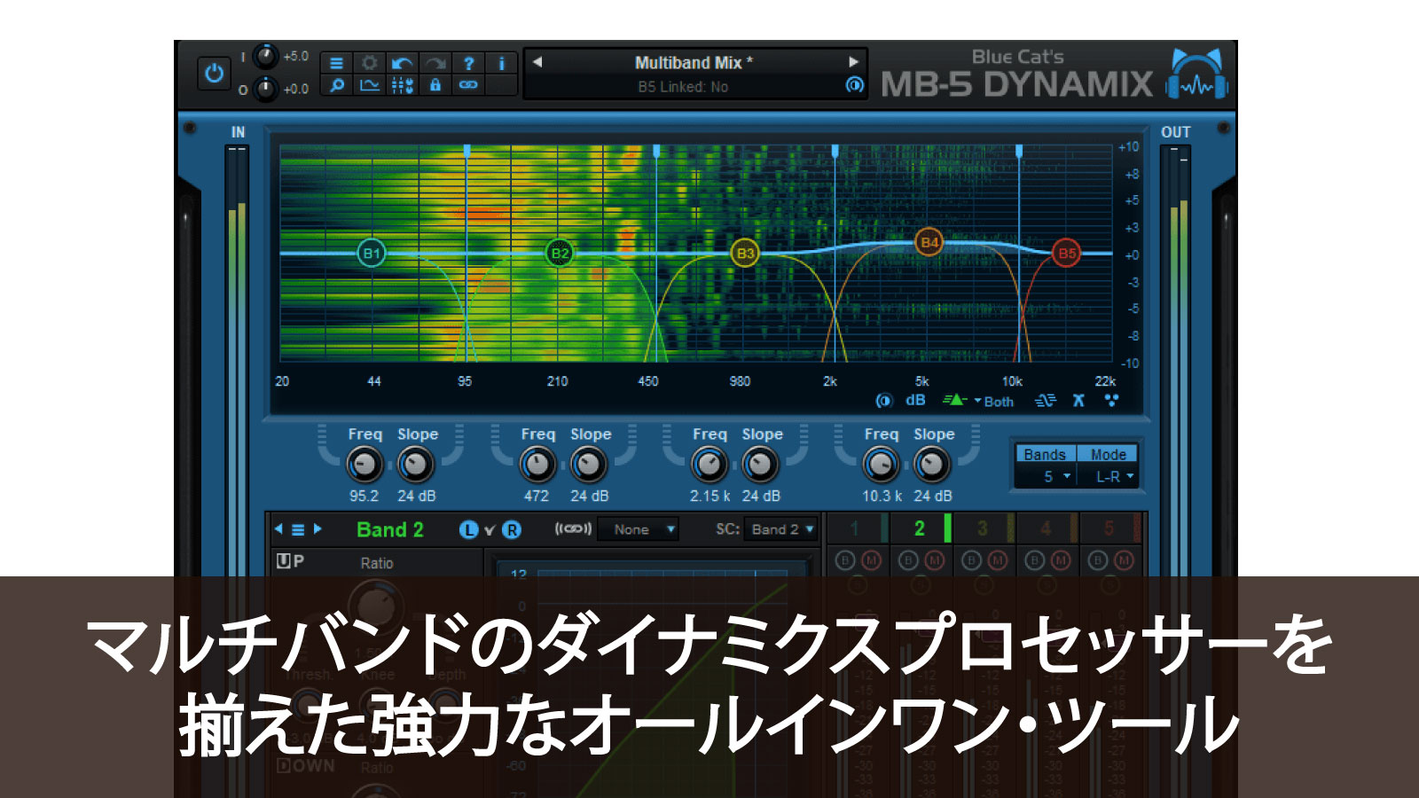The width and height of the screenshot is (1419, 798).
Task: Toggle the padlock lock icon
Action: (x=435, y=86)
